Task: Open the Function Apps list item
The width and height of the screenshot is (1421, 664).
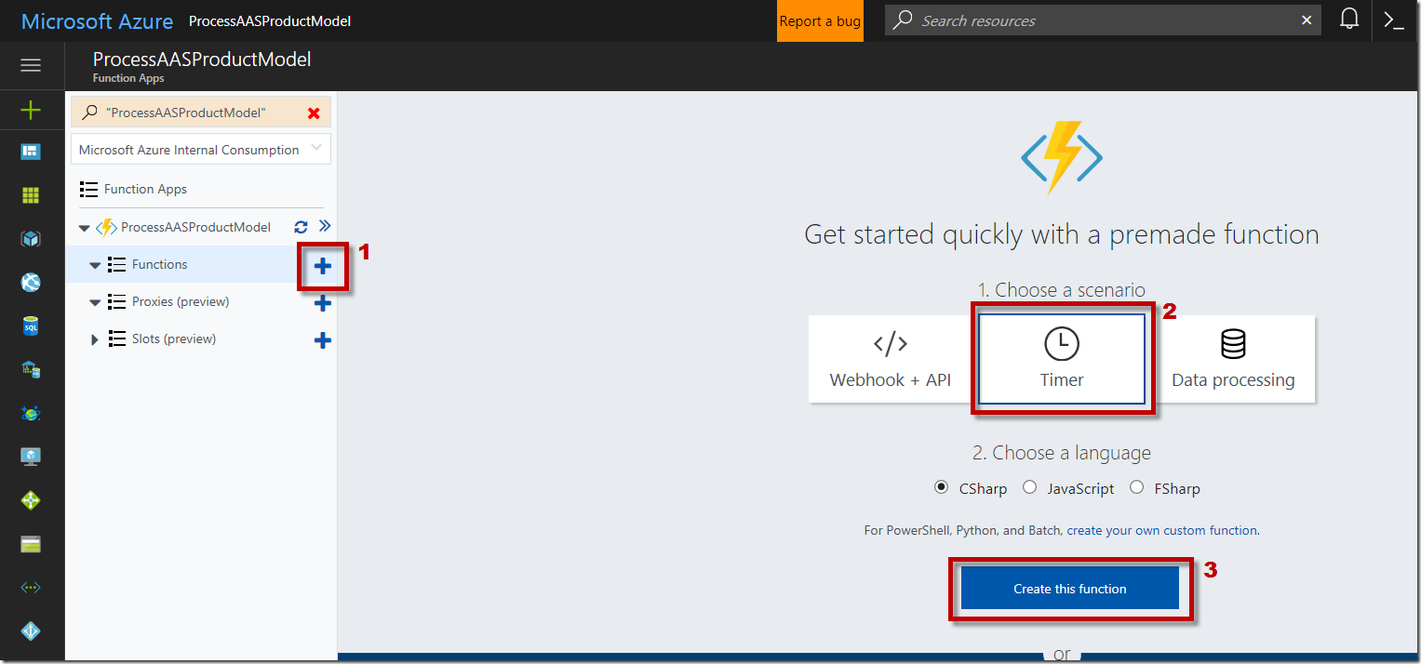Action: 145,189
